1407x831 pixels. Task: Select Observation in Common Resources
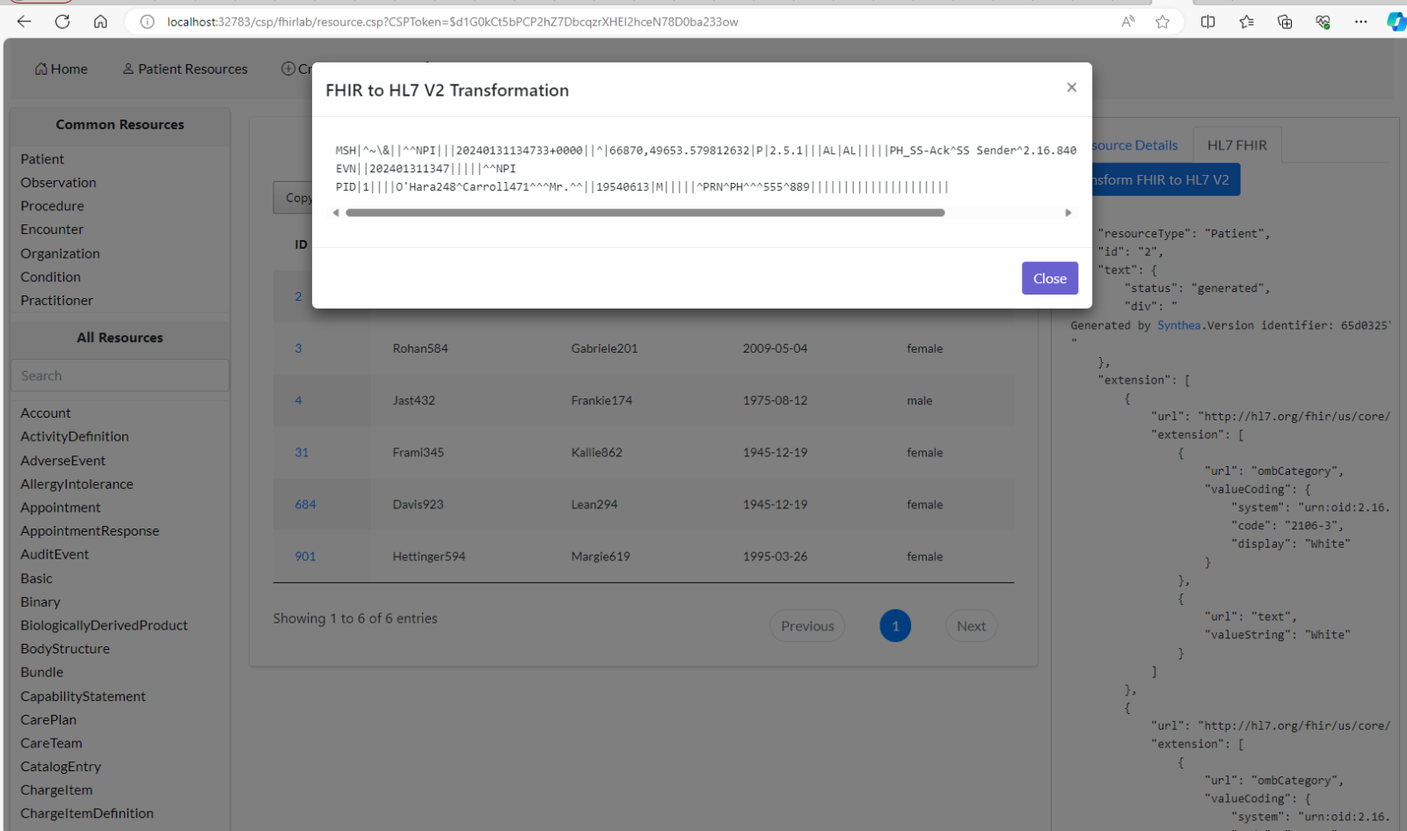pos(58,182)
